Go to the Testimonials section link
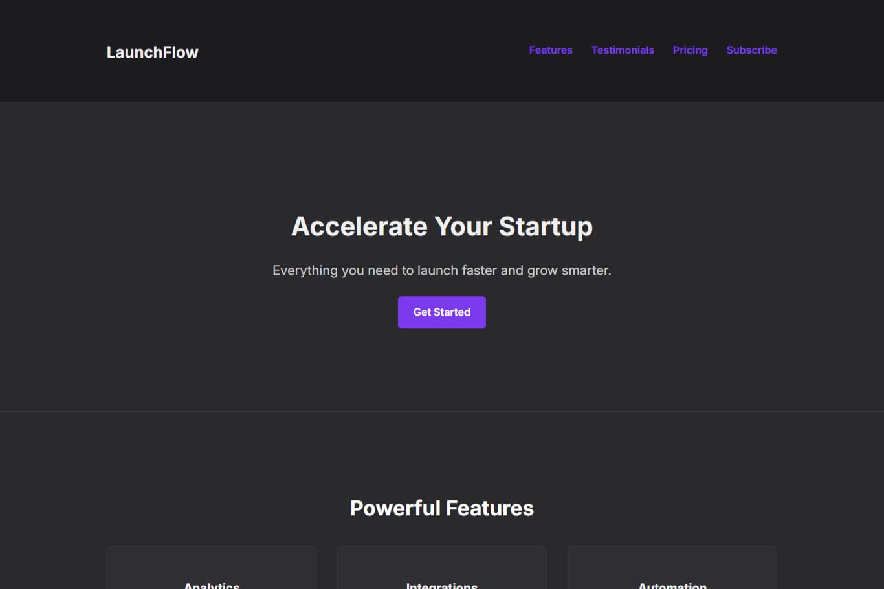Viewport: 884px width, 589px height. (x=623, y=50)
